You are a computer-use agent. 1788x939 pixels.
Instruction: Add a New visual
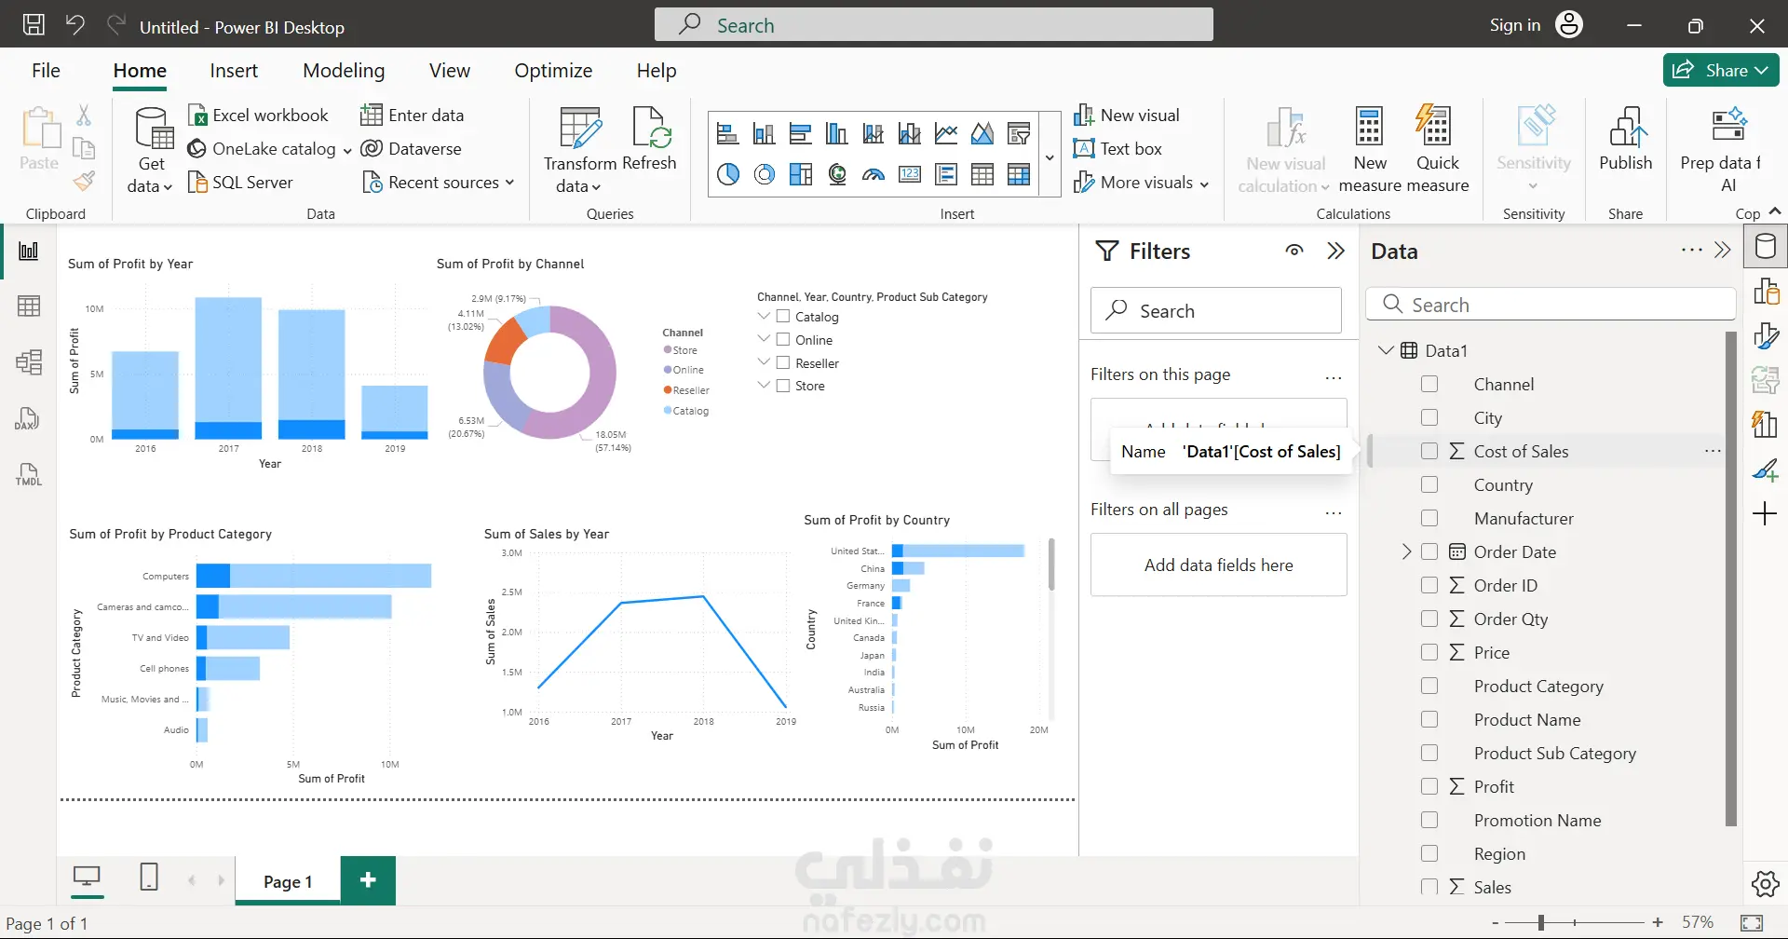pyautogui.click(x=1127, y=116)
